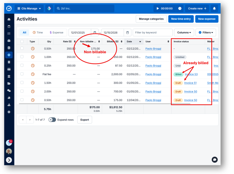Expand the sidebar with arrow button

(x=9, y=160)
